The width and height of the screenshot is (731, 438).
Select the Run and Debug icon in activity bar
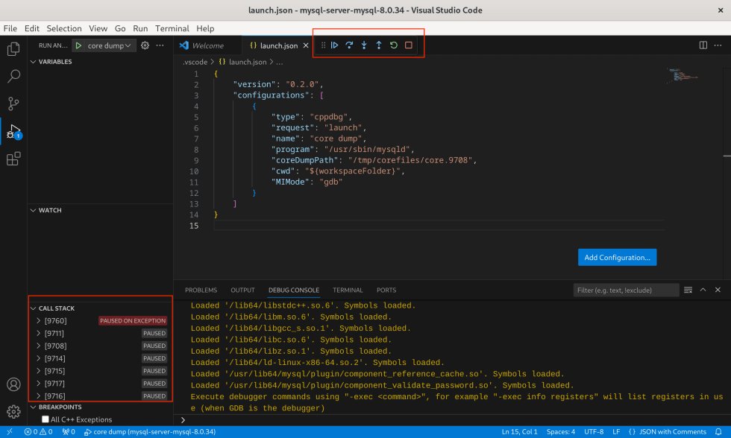click(13, 130)
